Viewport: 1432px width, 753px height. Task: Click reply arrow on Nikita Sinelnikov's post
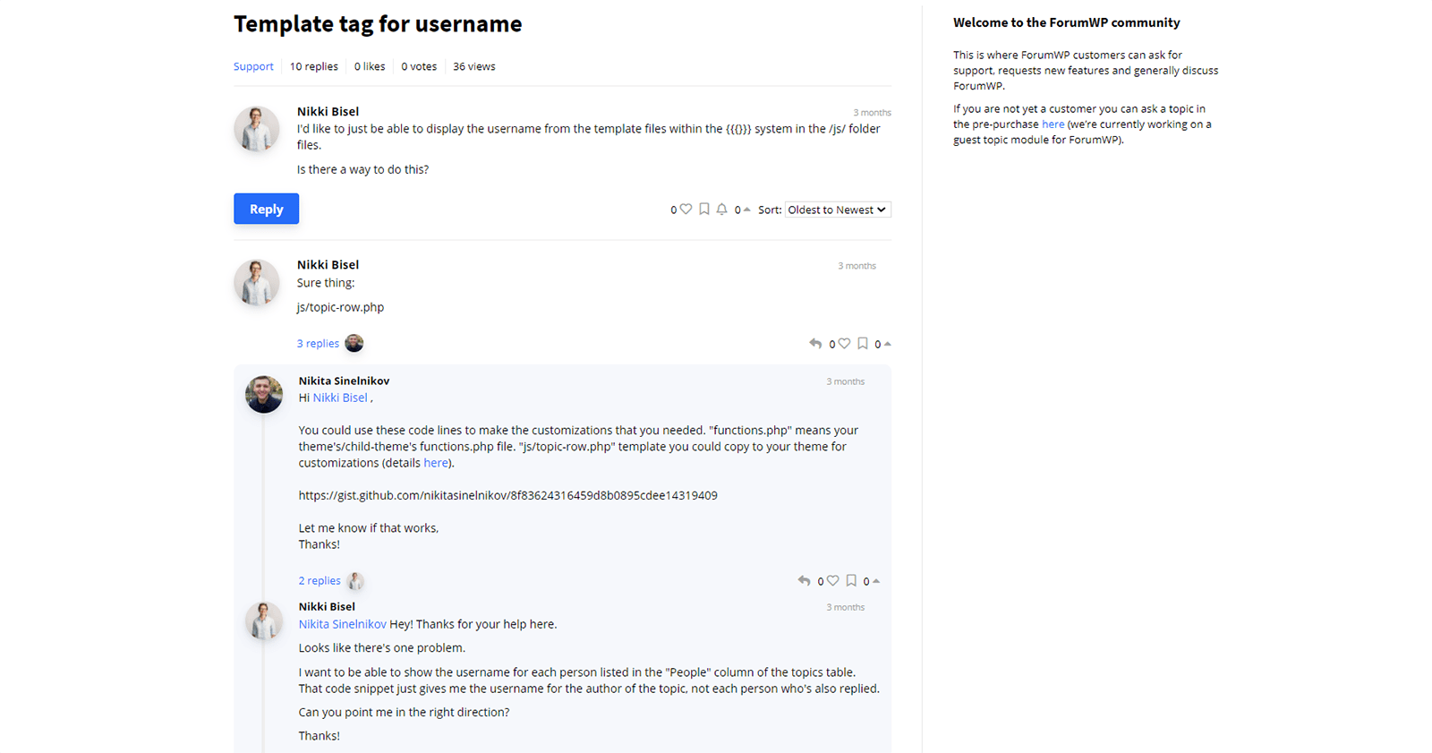click(804, 581)
